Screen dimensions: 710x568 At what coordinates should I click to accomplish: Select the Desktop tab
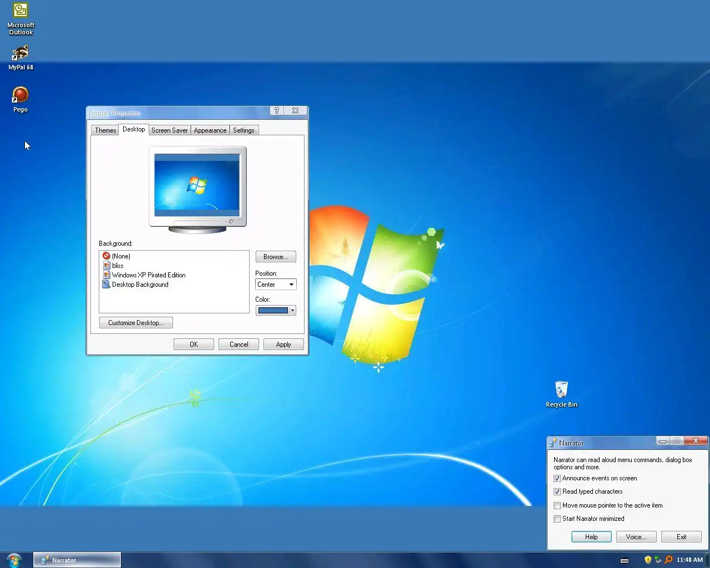134,129
